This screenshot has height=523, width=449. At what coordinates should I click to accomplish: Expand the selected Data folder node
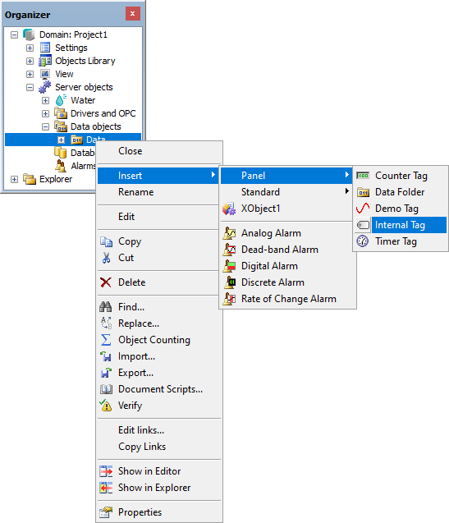[61, 140]
